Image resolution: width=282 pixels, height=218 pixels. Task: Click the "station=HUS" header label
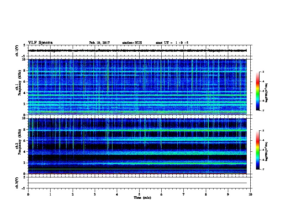132,43
